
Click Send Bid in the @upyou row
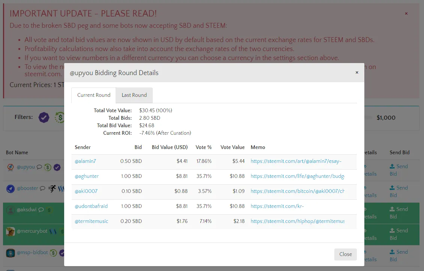[398, 170]
